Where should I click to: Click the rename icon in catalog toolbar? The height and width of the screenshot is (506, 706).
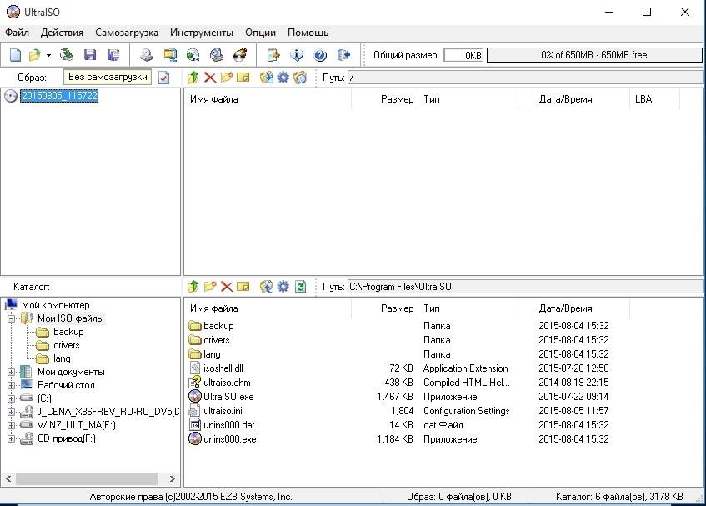point(243,286)
